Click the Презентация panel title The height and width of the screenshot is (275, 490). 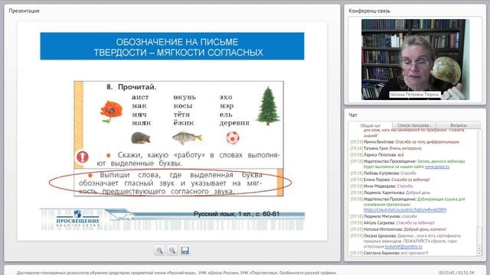(24, 11)
